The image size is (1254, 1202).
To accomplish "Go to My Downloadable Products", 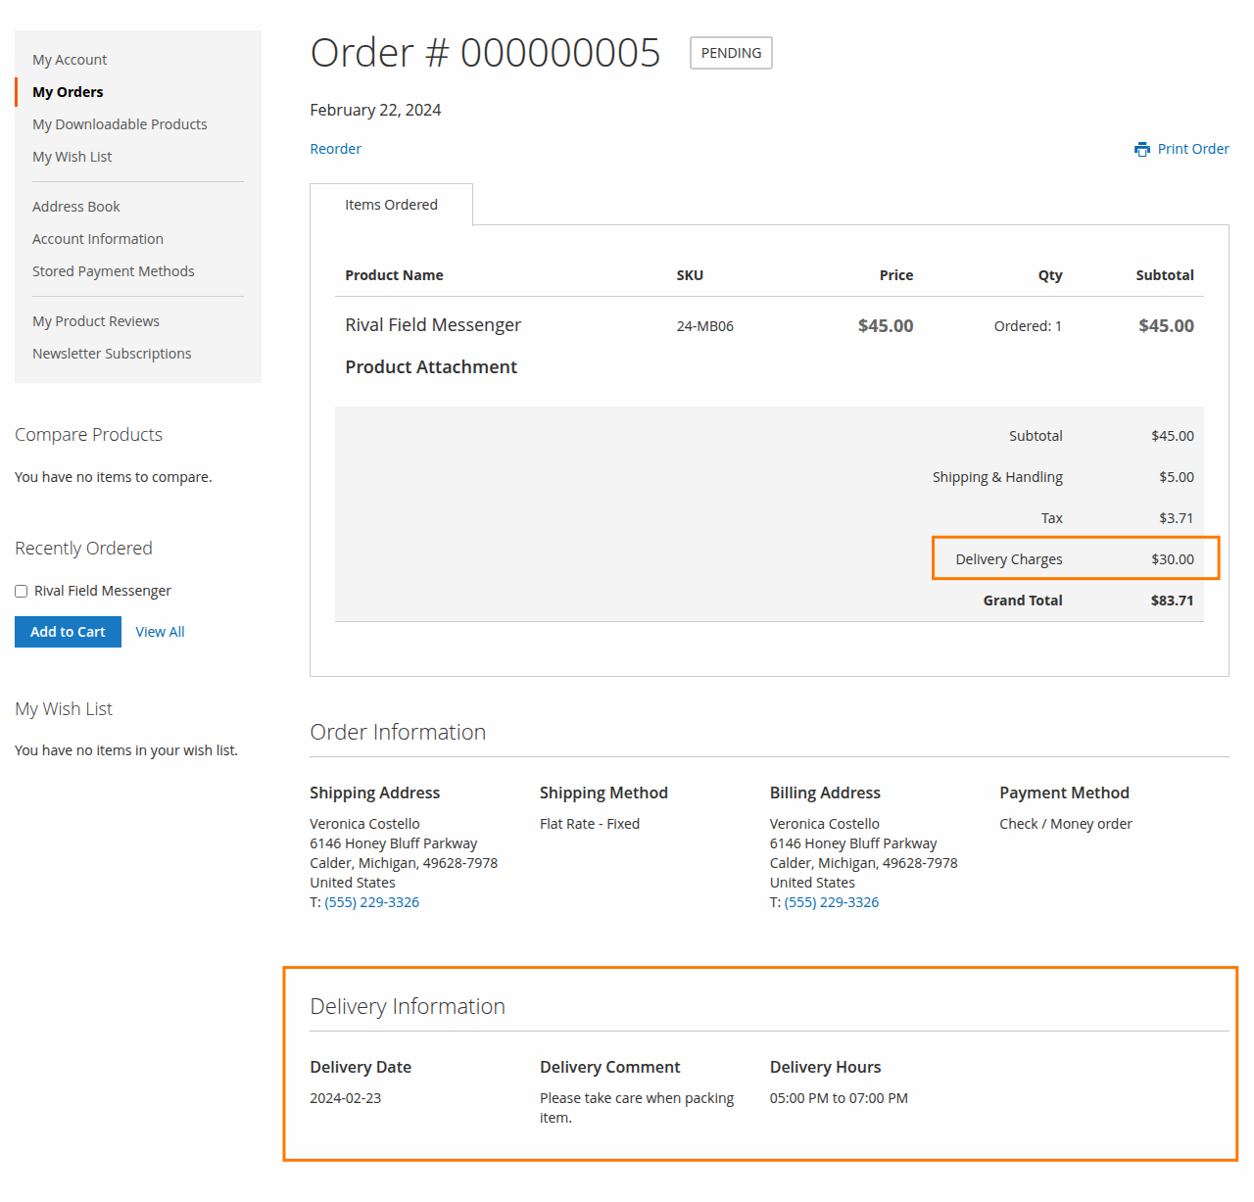I will (120, 124).
